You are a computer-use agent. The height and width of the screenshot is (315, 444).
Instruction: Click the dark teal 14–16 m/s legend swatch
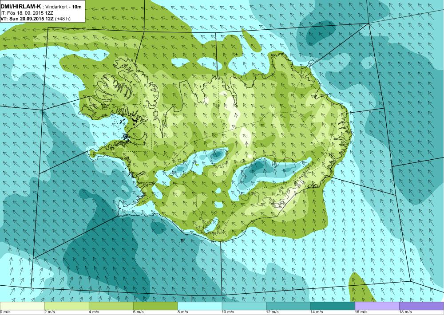(x=333, y=306)
